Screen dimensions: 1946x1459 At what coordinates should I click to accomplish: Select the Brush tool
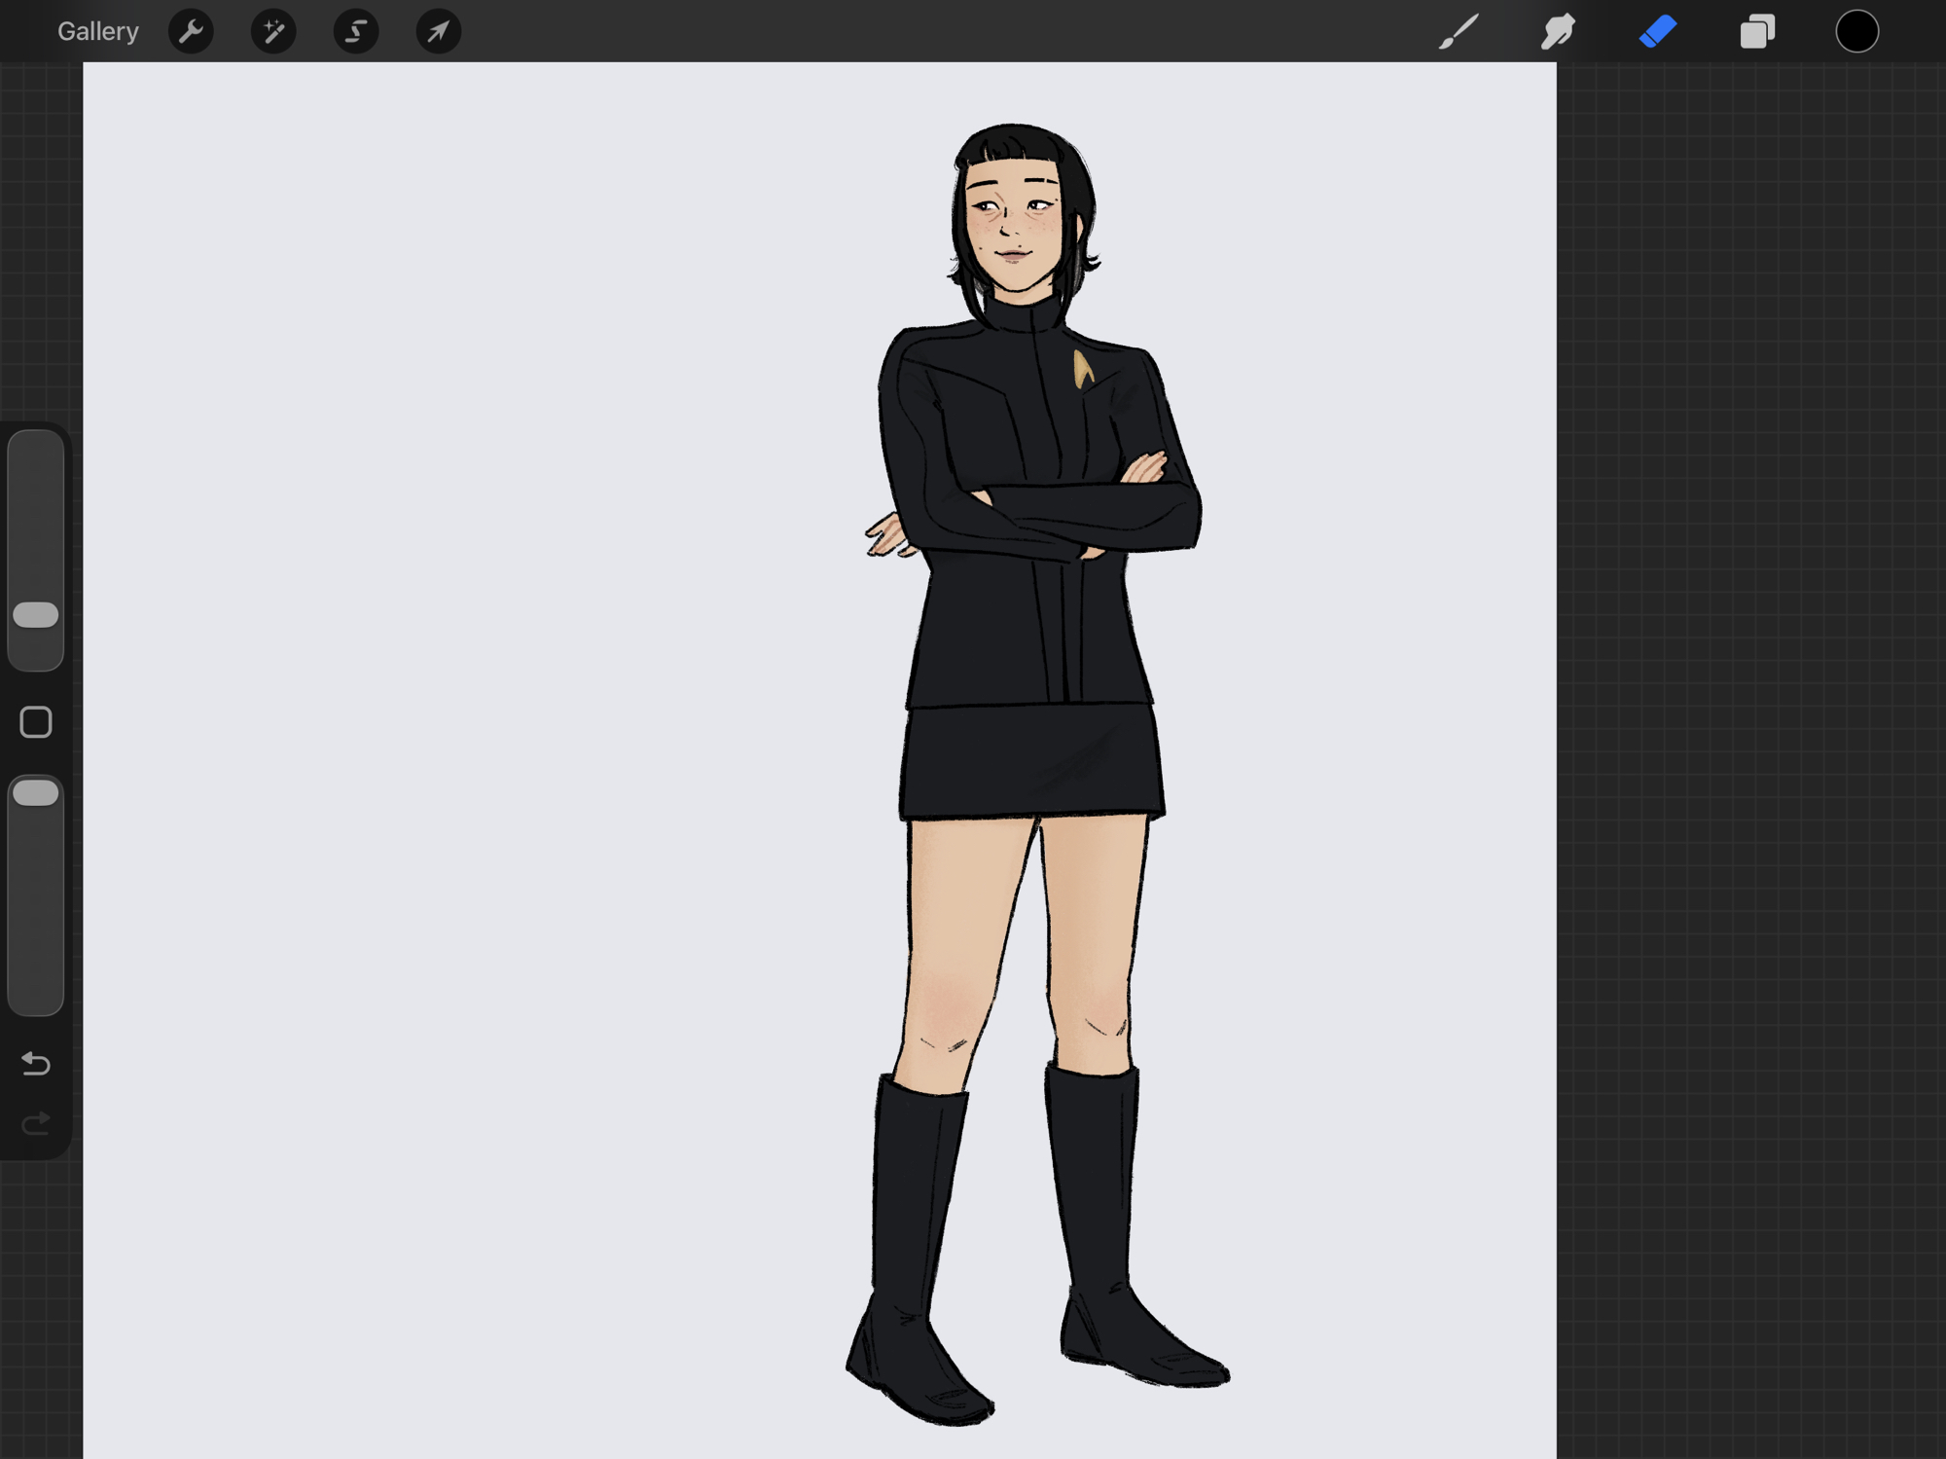tap(1459, 31)
